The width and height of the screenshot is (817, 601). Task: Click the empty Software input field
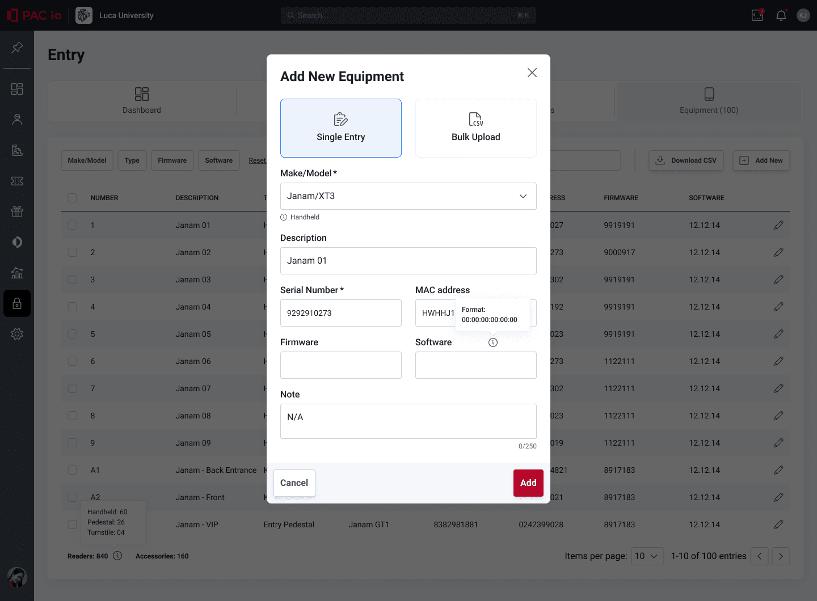(x=476, y=365)
